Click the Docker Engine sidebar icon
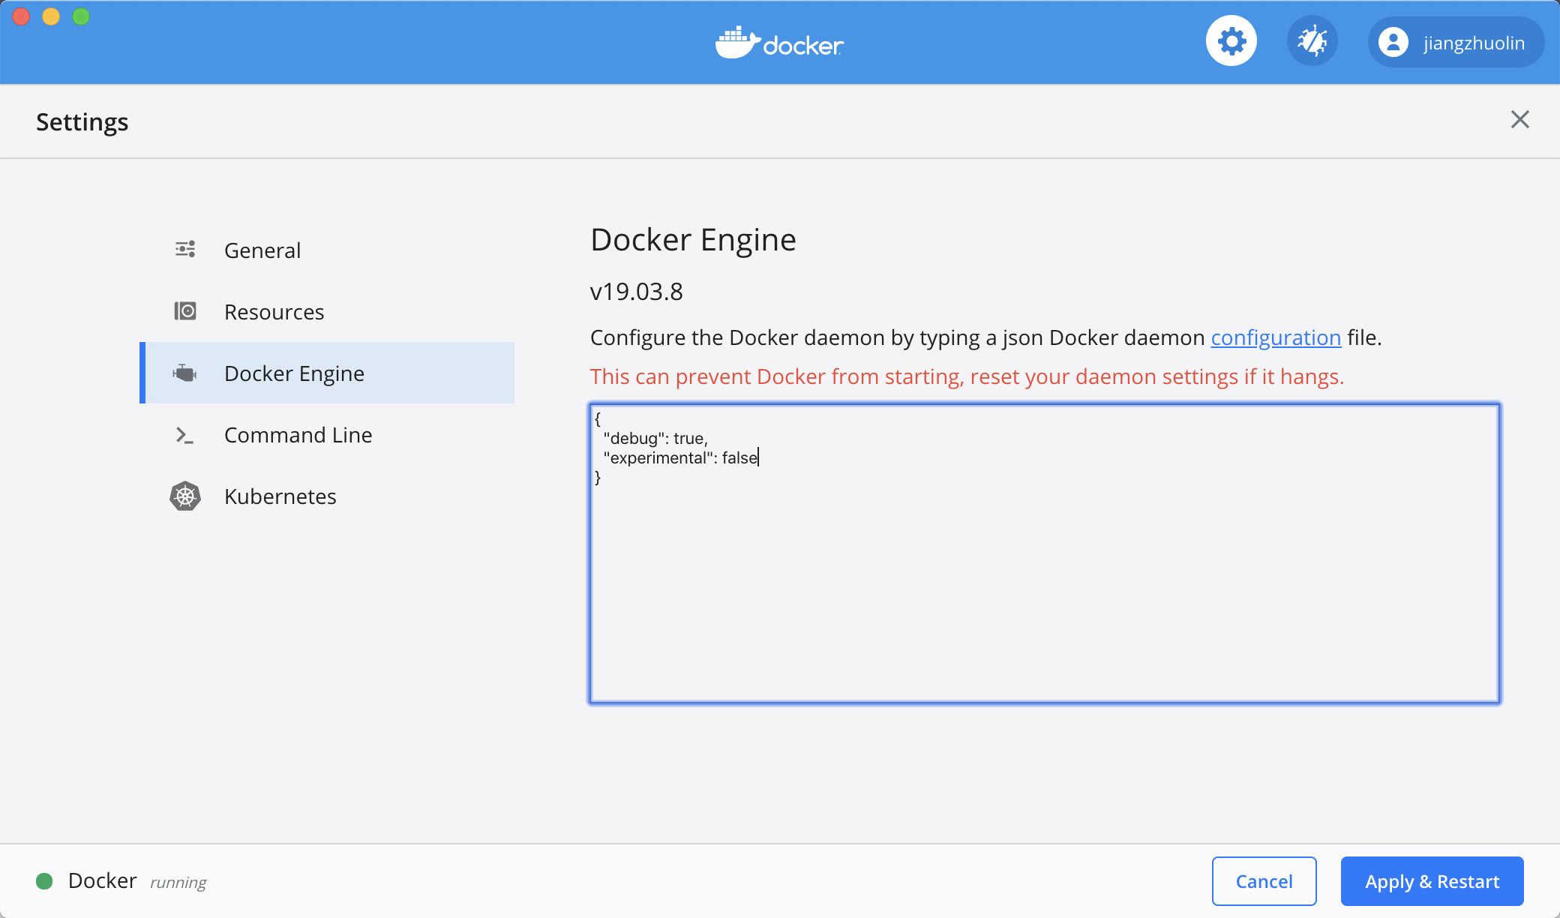This screenshot has width=1560, height=918. click(184, 373)
